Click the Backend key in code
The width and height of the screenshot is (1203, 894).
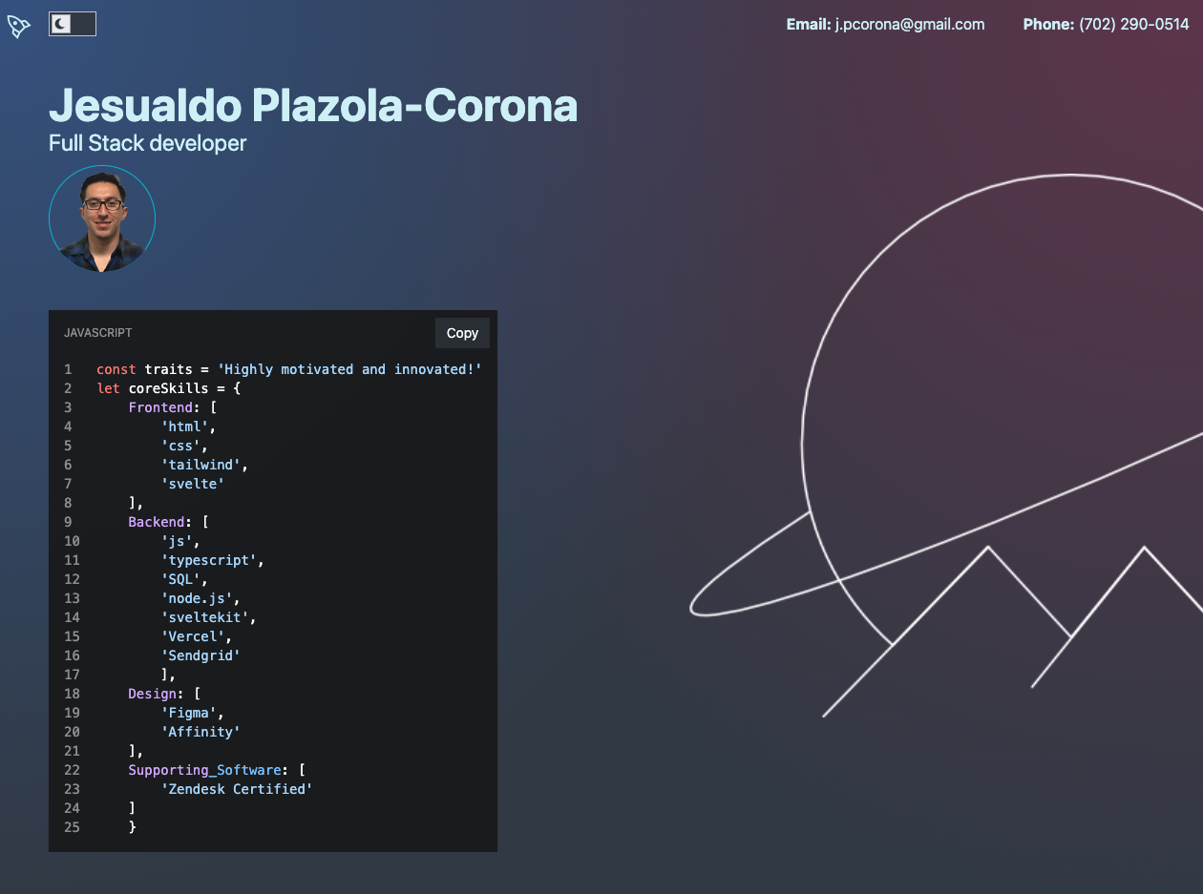(157, 522)
